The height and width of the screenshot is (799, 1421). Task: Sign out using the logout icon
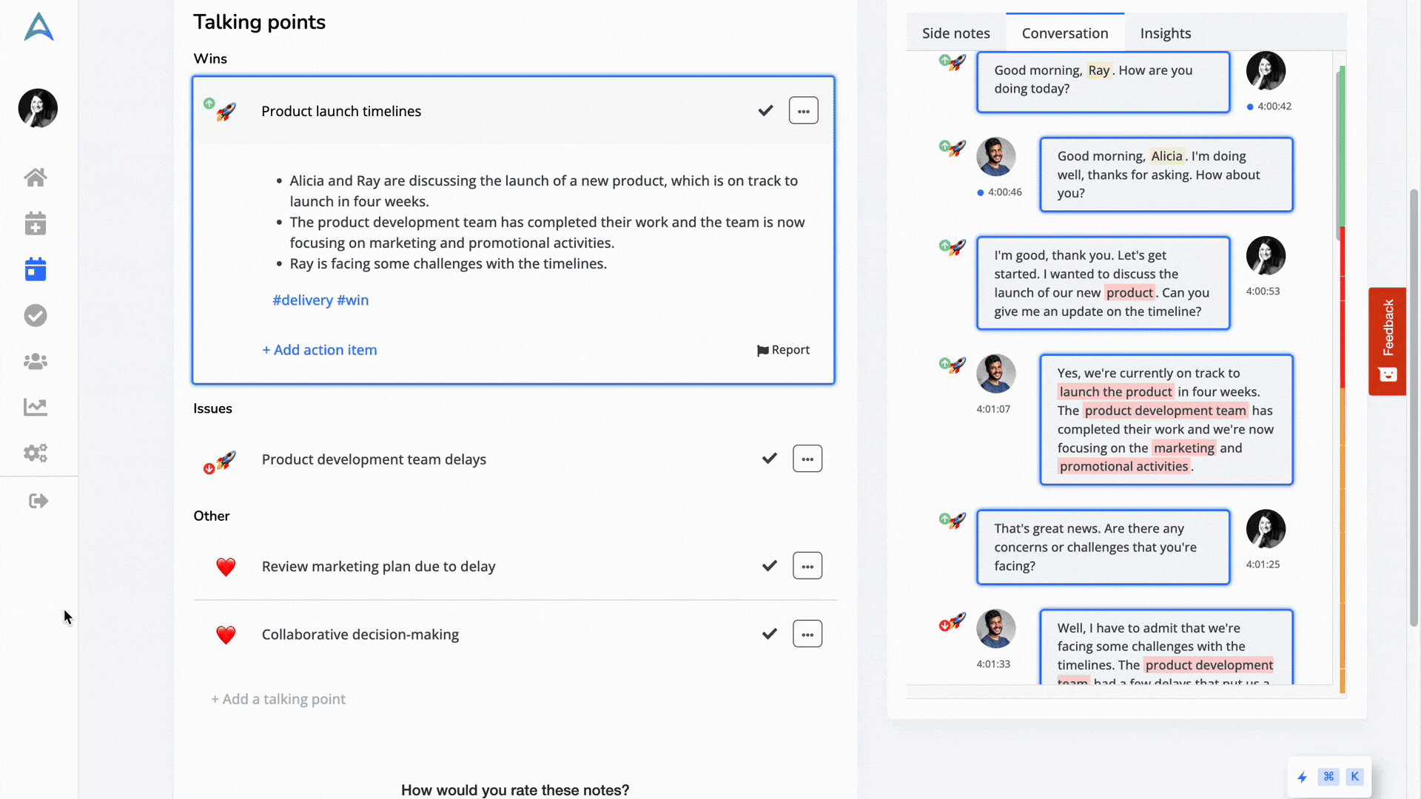point(37,501)
